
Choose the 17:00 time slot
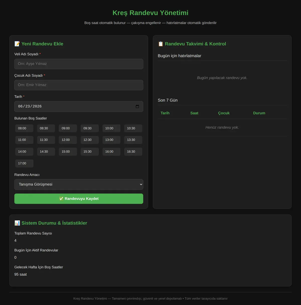pyautogui.click(x=24, y=163)
